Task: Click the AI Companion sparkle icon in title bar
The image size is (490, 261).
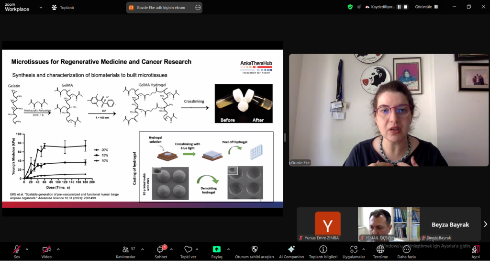Action: click(x=359, y=7)
